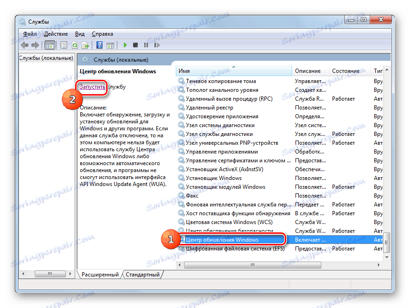Click the down arrow of the services list scrollbar
This screenshot has height=308, width=410.
[x=387, y=257]
